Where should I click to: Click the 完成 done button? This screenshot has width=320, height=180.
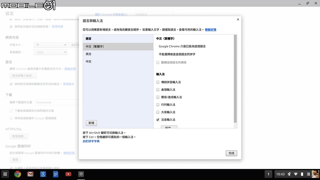tap(232, 153)
